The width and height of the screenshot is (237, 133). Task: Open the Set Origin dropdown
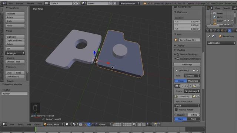pos(15,53)
